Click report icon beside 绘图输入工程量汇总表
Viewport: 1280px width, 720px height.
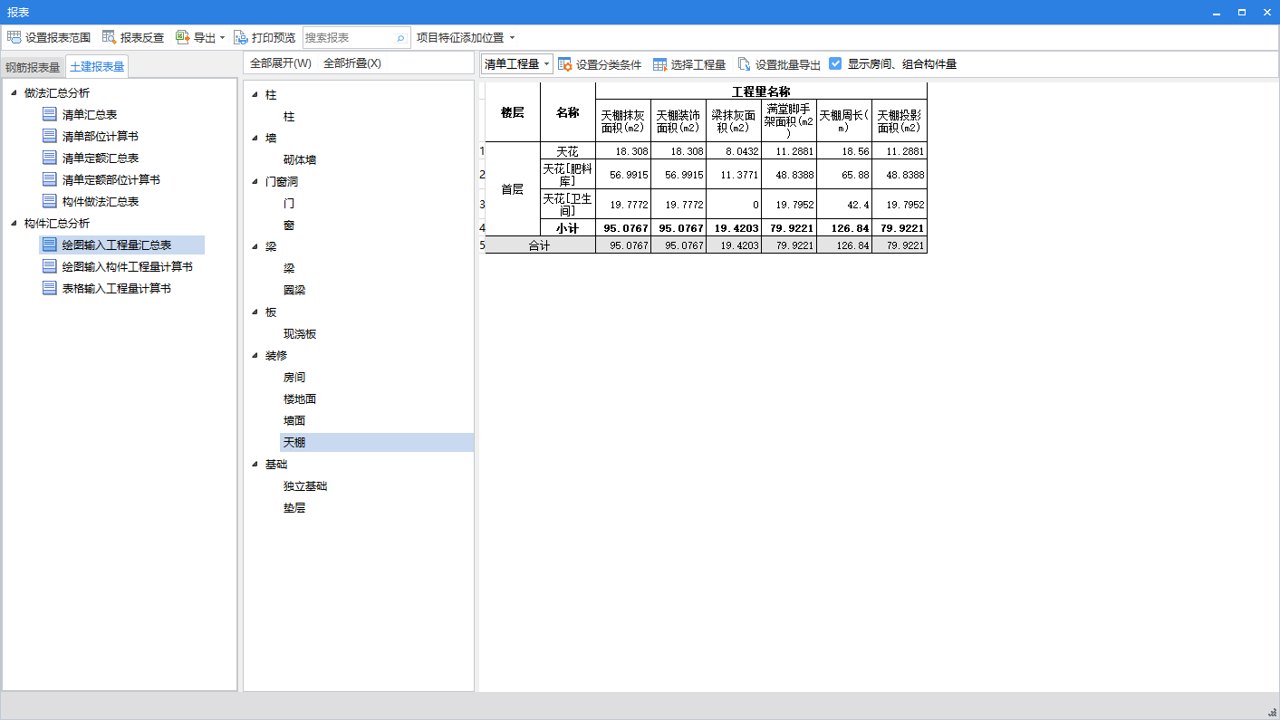click(50, 245)
